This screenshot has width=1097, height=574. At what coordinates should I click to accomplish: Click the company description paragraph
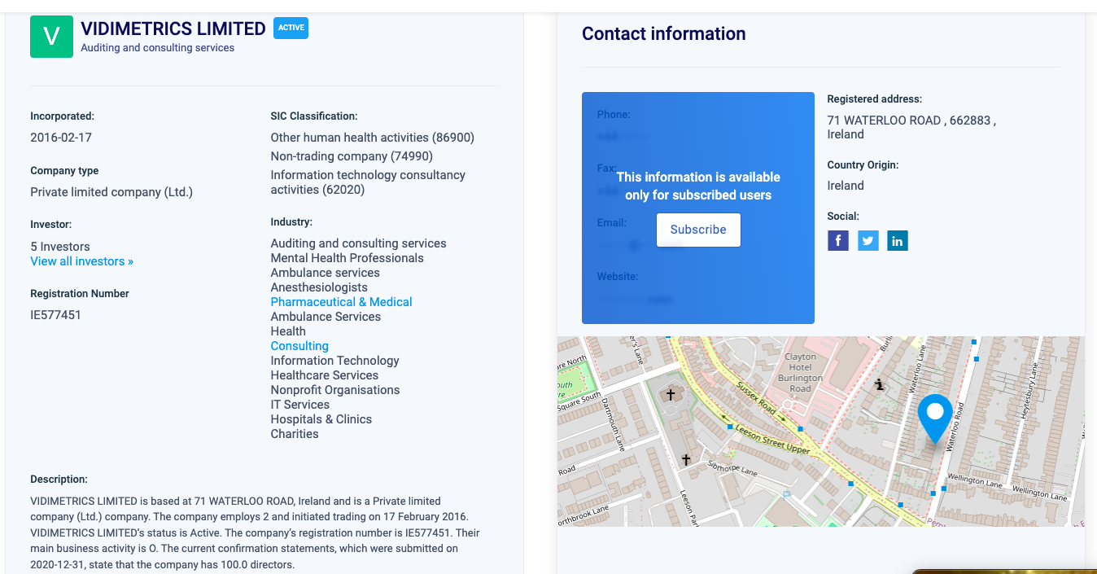click(x=255, y=532)
